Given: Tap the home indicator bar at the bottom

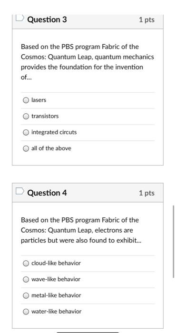Looking at the screenshot, I should pyautogui.click(x=88, y=332).
